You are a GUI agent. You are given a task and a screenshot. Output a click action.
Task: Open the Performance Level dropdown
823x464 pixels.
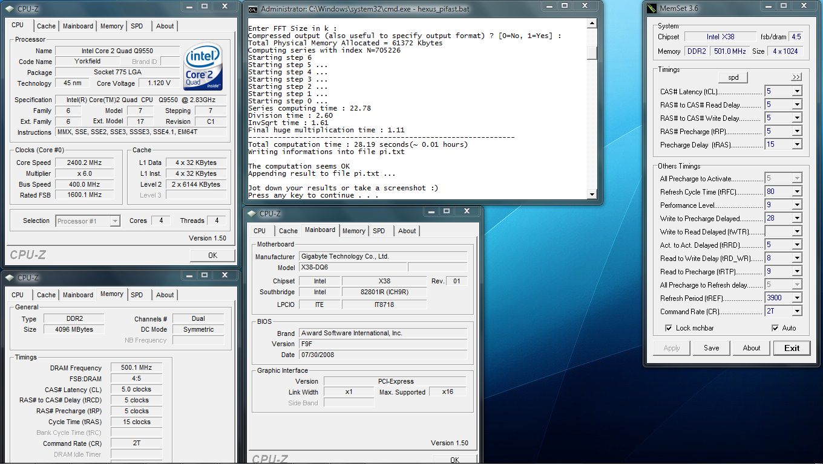pyautogui.click(x=796, y=205)
